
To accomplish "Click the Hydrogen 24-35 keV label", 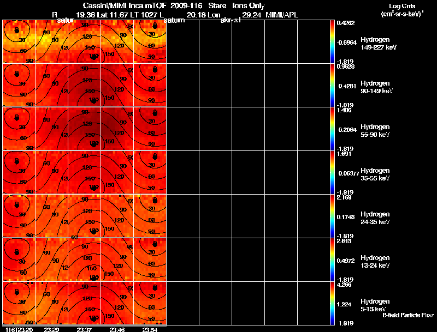I will [x=375, y=218].
